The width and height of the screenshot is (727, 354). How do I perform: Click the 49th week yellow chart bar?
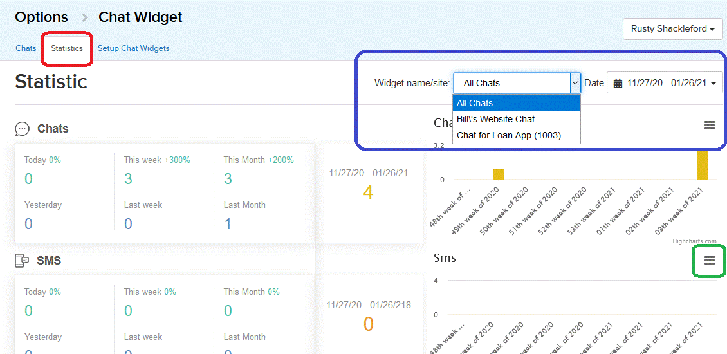click(x=498, y=174)
